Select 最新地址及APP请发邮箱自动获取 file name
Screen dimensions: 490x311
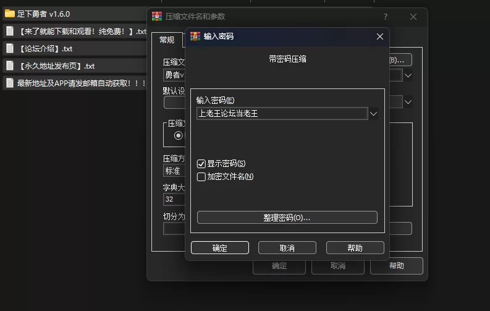coord(81,83)
